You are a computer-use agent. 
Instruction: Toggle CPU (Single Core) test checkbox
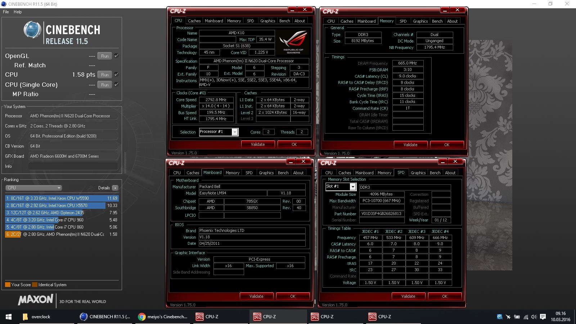click(x=116, y=85)
